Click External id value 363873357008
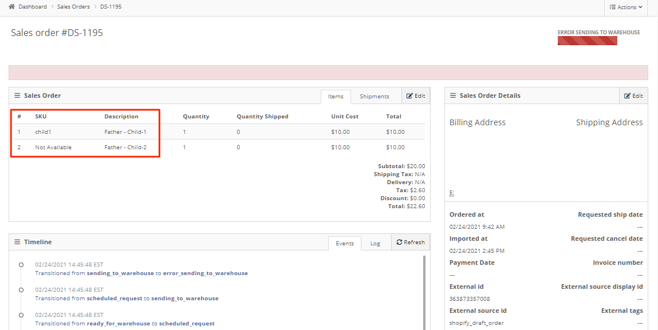This screenshot has height=330, width=658. click(x=470, y=299)
